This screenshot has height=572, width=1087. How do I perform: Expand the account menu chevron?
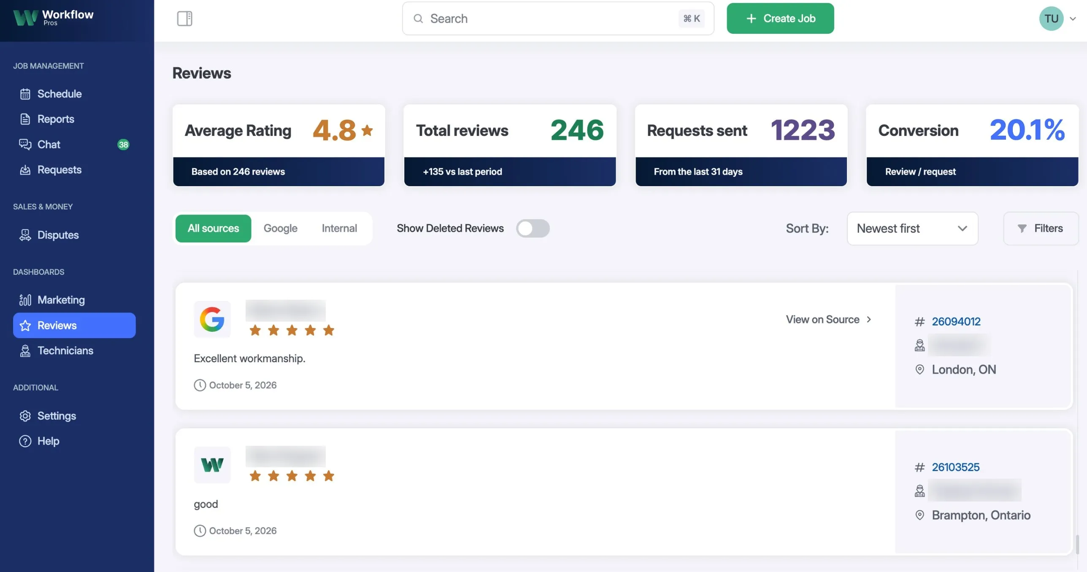1073,19
